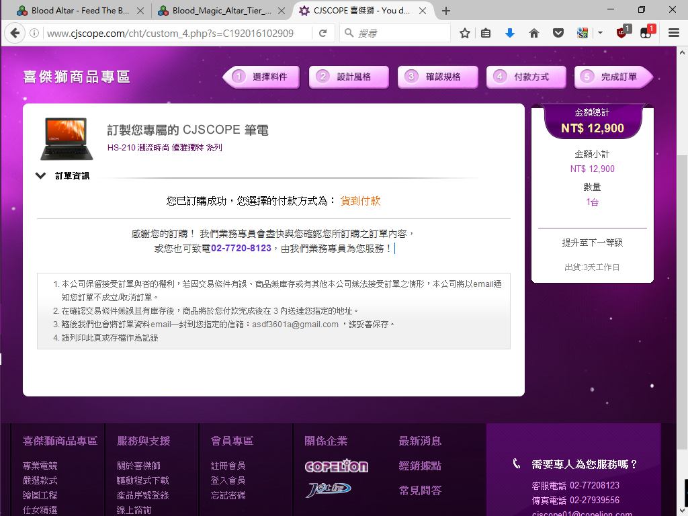Select the CJSCOPE 喜傑獅 tab
This screenshot has height=516, width=688.
[362, 11]
